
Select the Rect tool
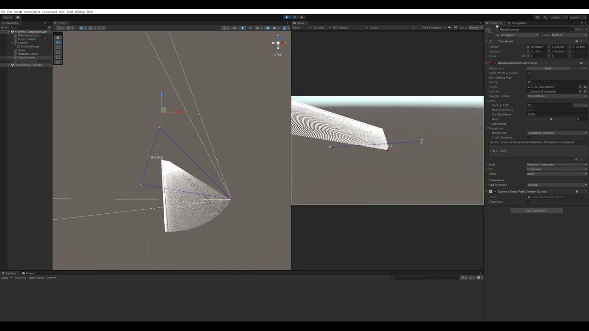pyautogui.click(x=58, y=57)
